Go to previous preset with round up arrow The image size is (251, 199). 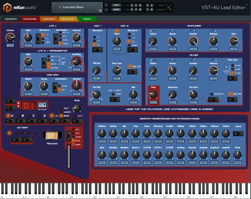(x=106, y=5)
